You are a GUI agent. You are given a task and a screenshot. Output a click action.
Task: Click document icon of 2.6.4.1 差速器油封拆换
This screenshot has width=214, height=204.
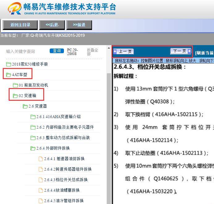(x=41, y=159)
